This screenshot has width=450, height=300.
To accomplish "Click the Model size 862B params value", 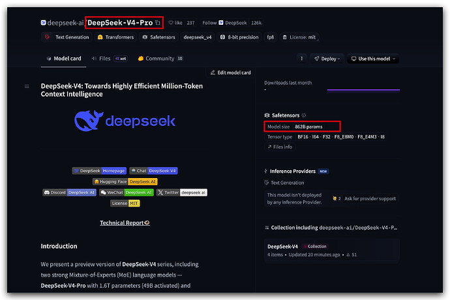I will [308, 127].
